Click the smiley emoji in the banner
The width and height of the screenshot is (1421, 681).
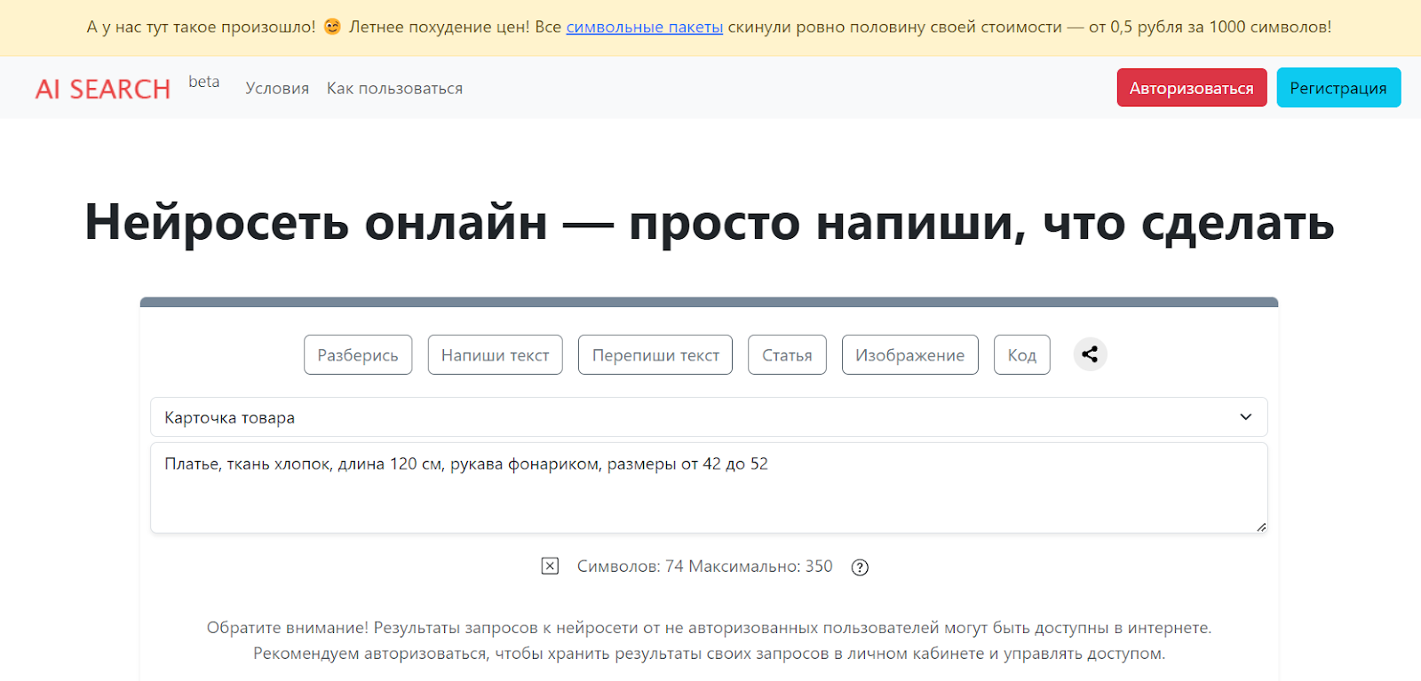click(332, 27)
